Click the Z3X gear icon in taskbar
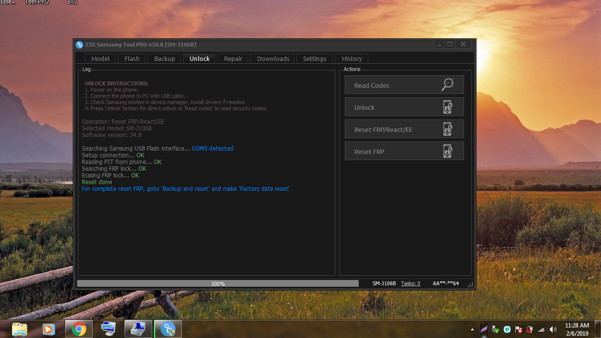601x338 pixels. pyautogui.click(x=168, y=329)
